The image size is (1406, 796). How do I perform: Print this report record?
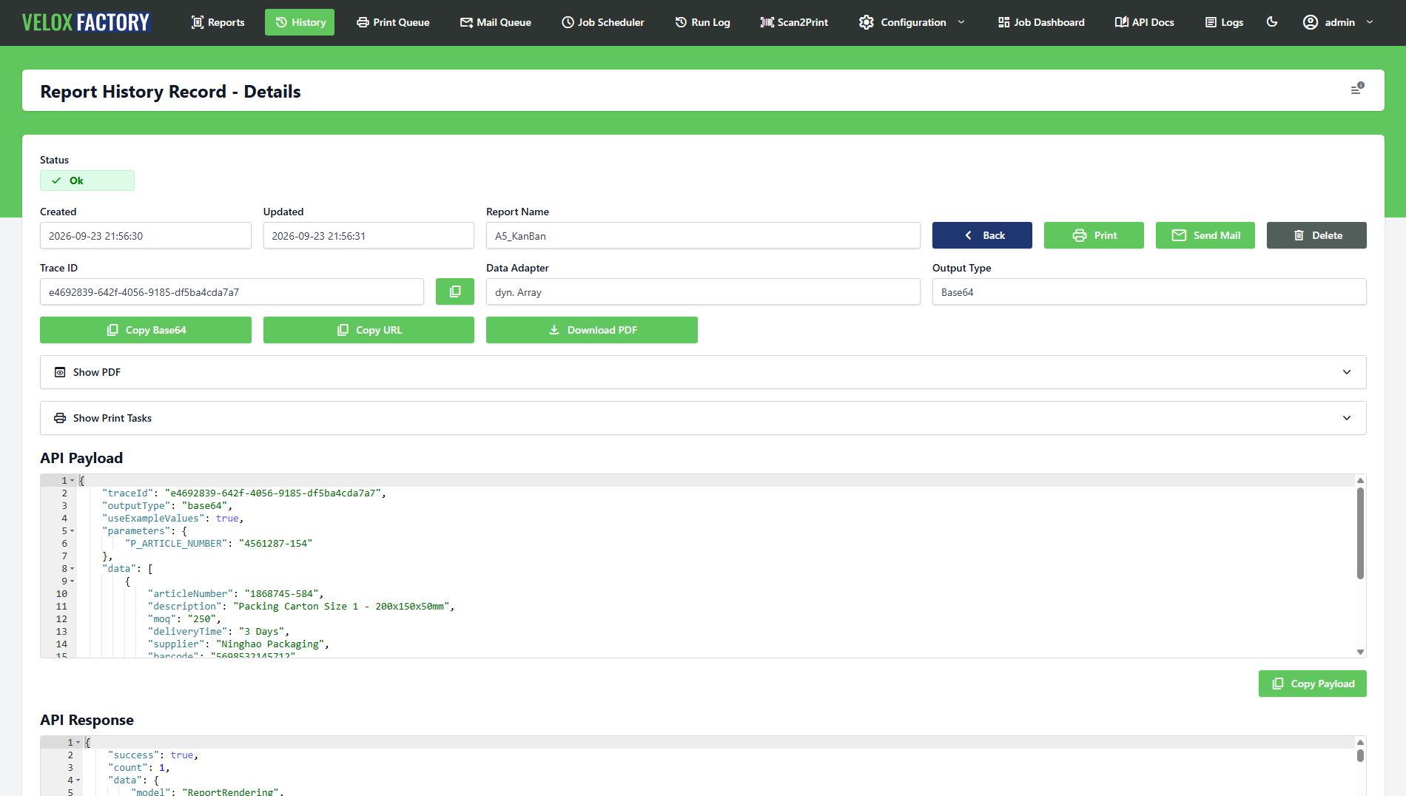coord(1094,235)
